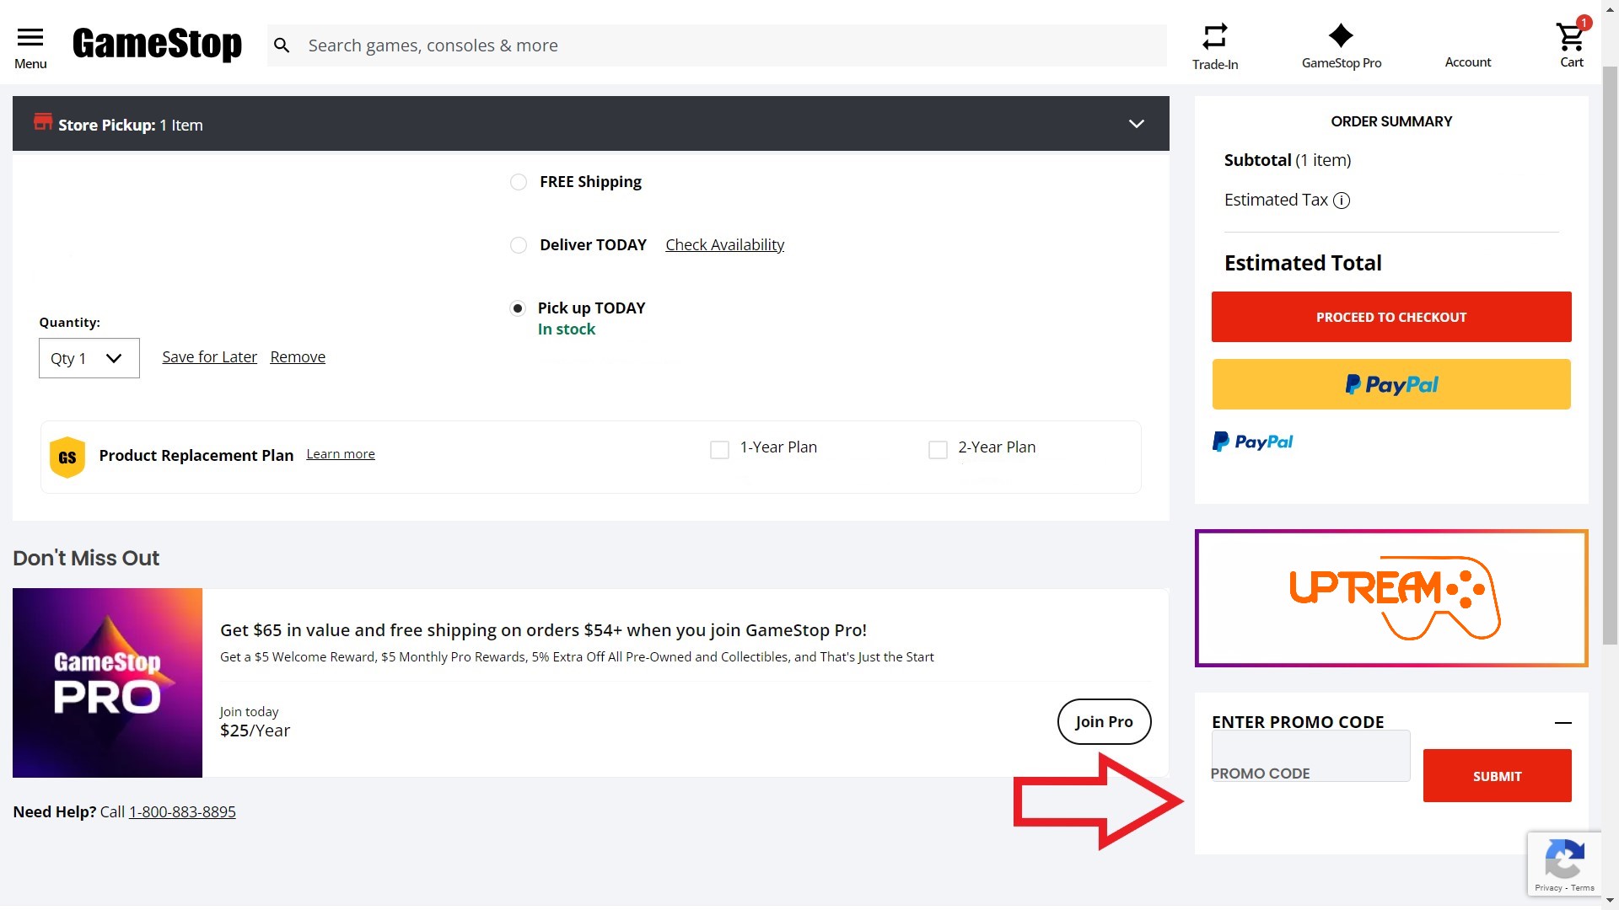This screenshot has height=910, width=1619.
Task: Check the 1-Year Plan checkbox
Action: tap(719, 450)
